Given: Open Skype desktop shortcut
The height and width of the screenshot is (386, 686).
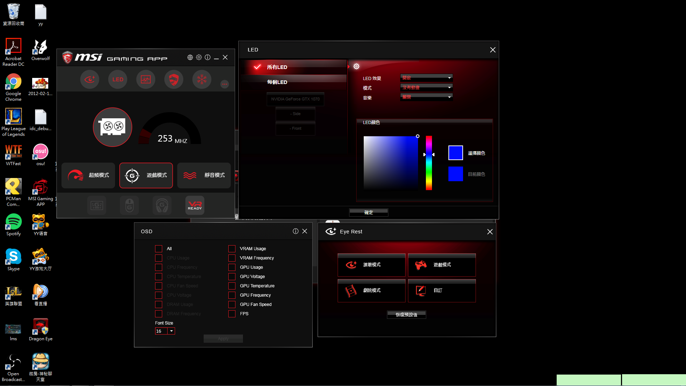Looking at the screenshot, I should 14,260.
